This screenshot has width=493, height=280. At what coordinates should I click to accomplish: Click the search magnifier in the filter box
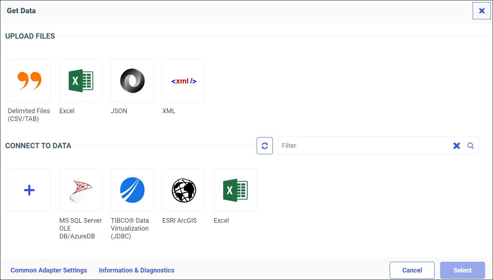click(470, 146)
